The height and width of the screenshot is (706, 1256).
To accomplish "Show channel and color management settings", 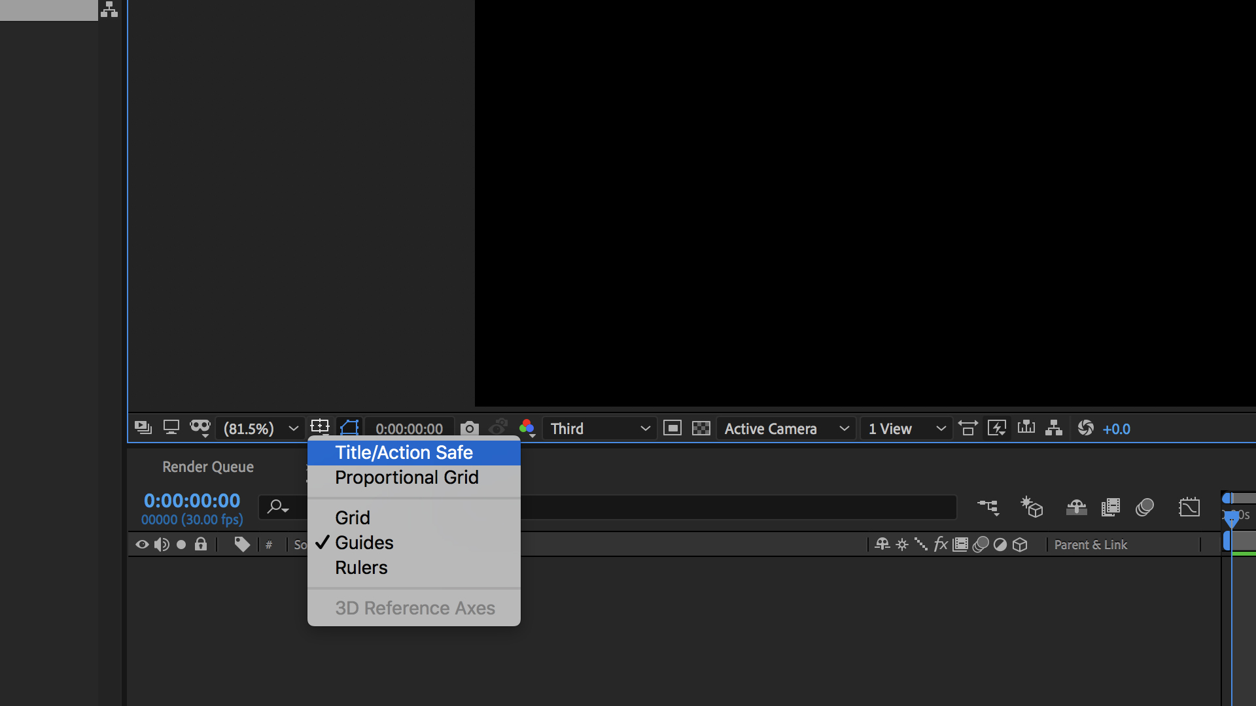I will (x=528, y=428).
